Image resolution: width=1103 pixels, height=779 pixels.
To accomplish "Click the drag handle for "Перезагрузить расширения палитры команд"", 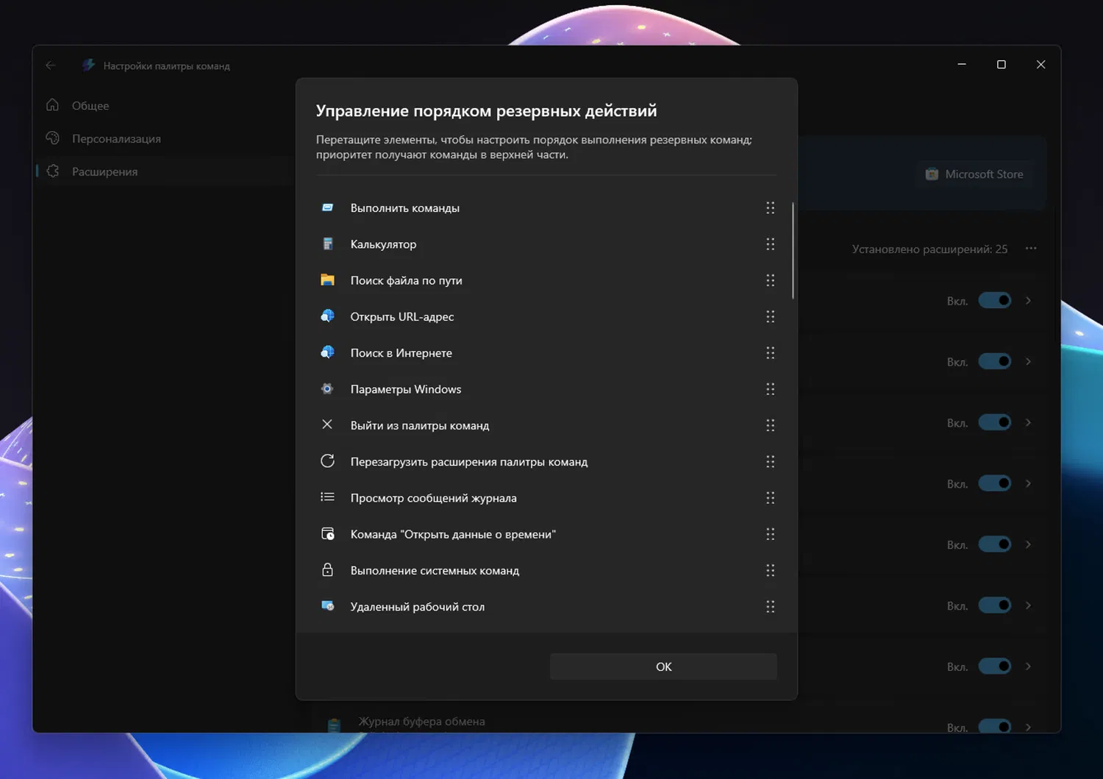I will tap(770, 462).
